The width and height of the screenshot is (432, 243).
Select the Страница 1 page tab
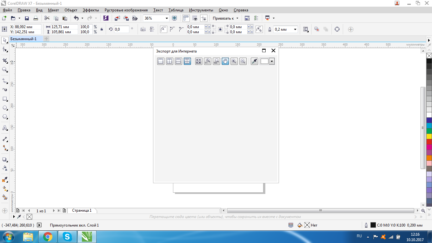[82, 210]
